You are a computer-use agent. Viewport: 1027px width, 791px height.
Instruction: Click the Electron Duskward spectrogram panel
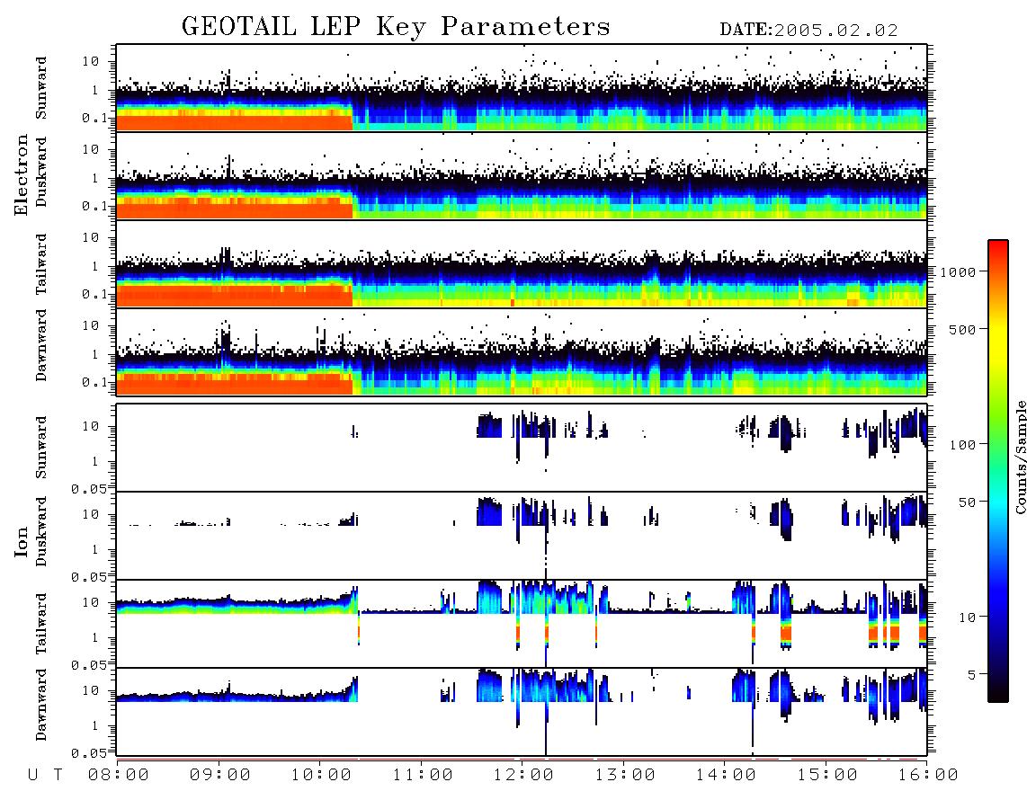[522, 176]
